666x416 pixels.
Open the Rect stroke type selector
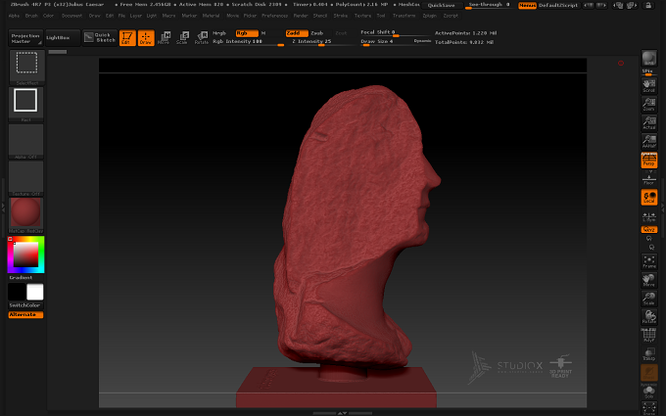(x=25, y=105)
